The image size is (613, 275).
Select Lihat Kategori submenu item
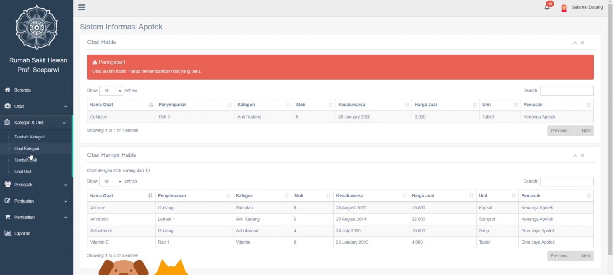point(27,148)
